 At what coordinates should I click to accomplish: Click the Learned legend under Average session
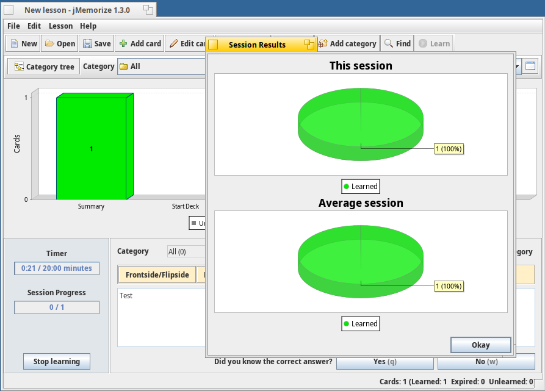pyautogui.click(x=361, y=324)
